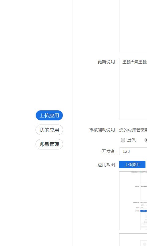Click the 上传图片 upload image button
The image size is (147, 246).
(x=132, y=165)
